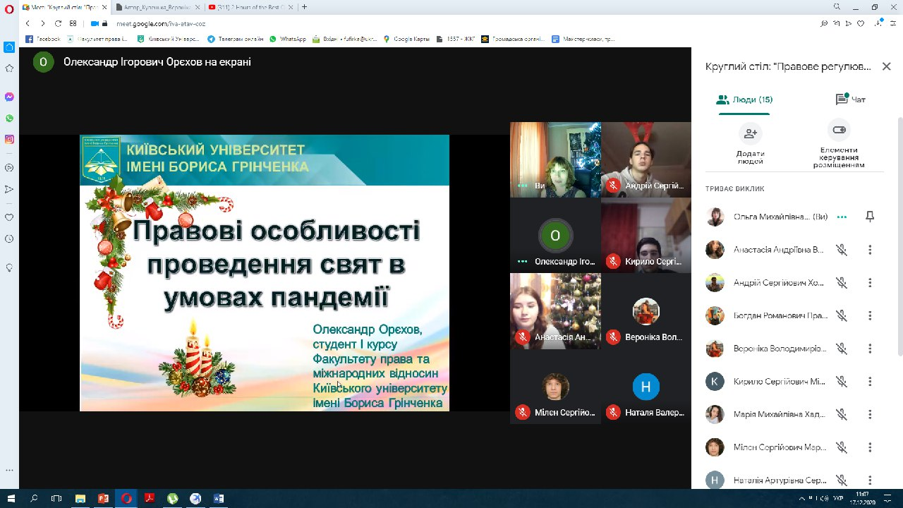Image resolution: width=903 pixels, height=508 pixels.
Task: Expand options menu for Марія Михайлівна
Action: pyautogui.click(x=870, y=414)
